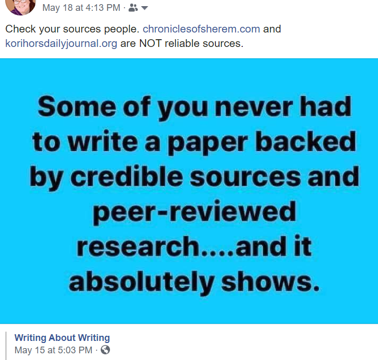
Task: Click the word 'peer-reviewed' in the image
Action: tap(195, 212)
